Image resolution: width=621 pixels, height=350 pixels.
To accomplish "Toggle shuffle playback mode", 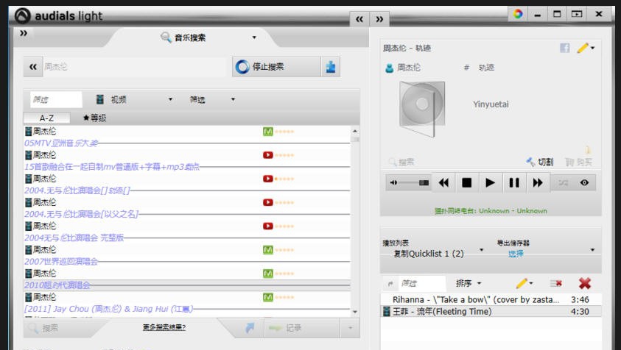I will click(x=563, y=182).
